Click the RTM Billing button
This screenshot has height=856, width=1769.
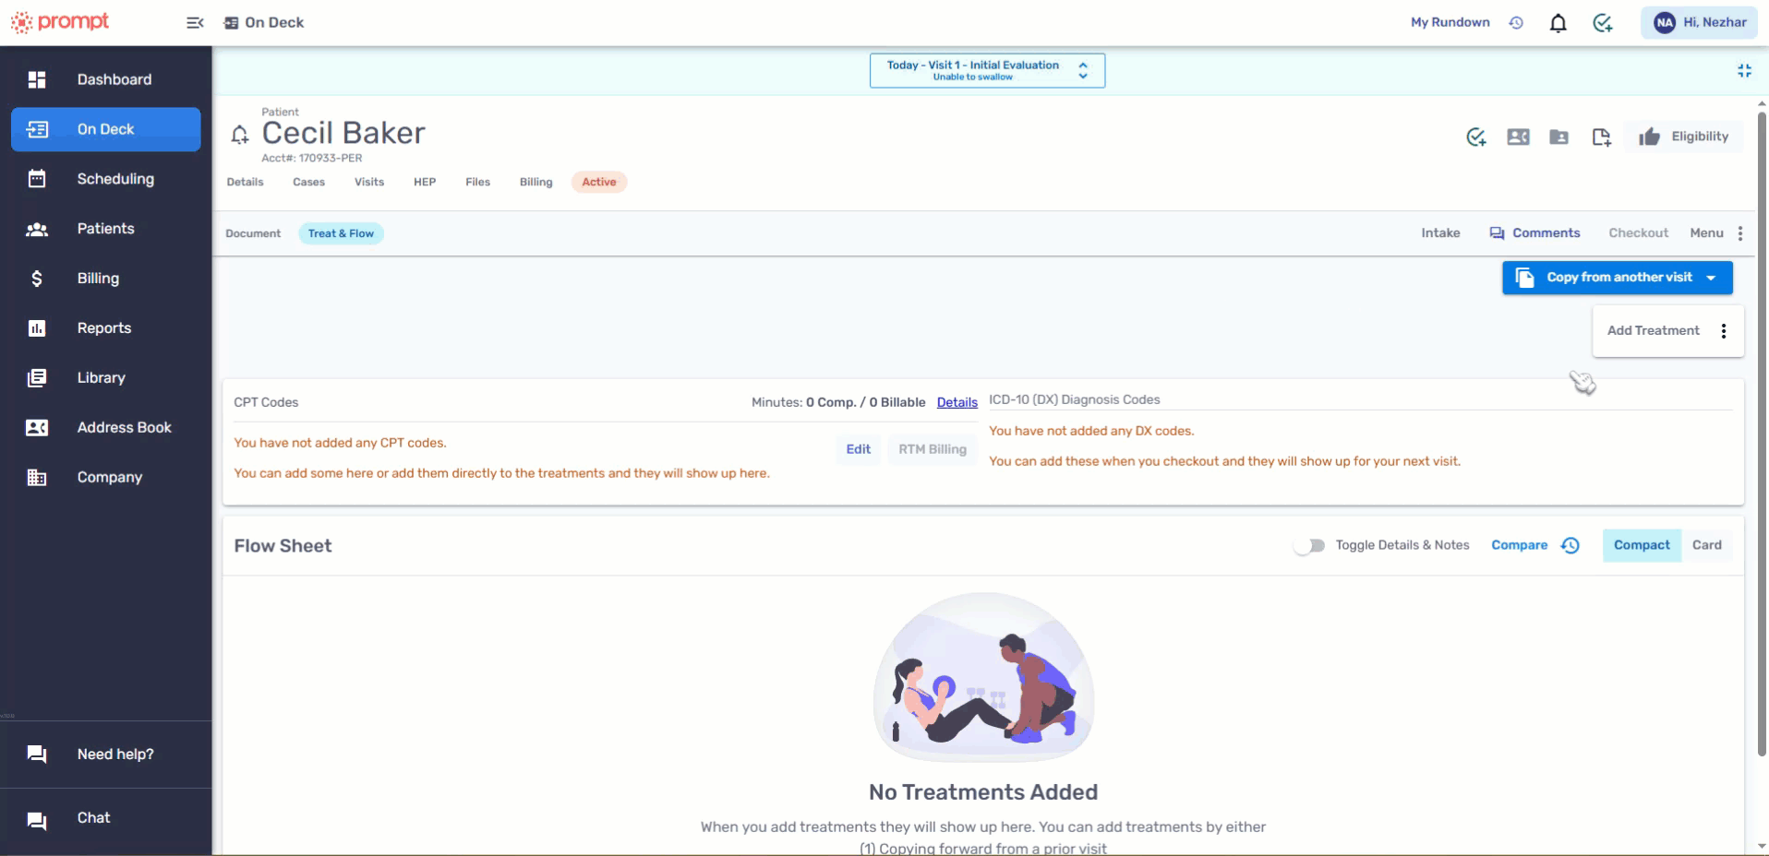[x=933, y=449]
